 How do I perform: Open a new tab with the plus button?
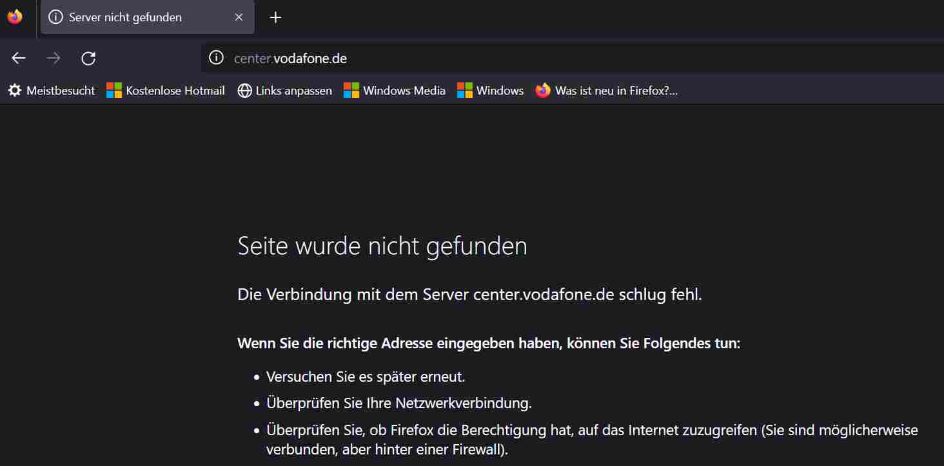coord(275,17)
